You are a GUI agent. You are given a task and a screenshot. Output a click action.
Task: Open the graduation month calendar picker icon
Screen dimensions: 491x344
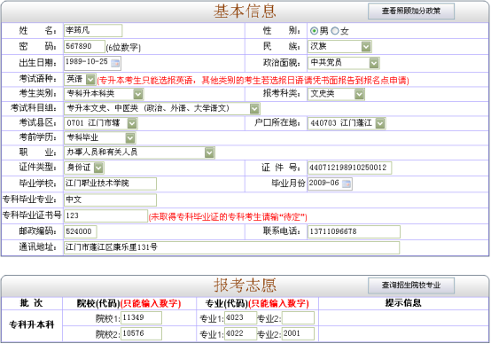347,184
